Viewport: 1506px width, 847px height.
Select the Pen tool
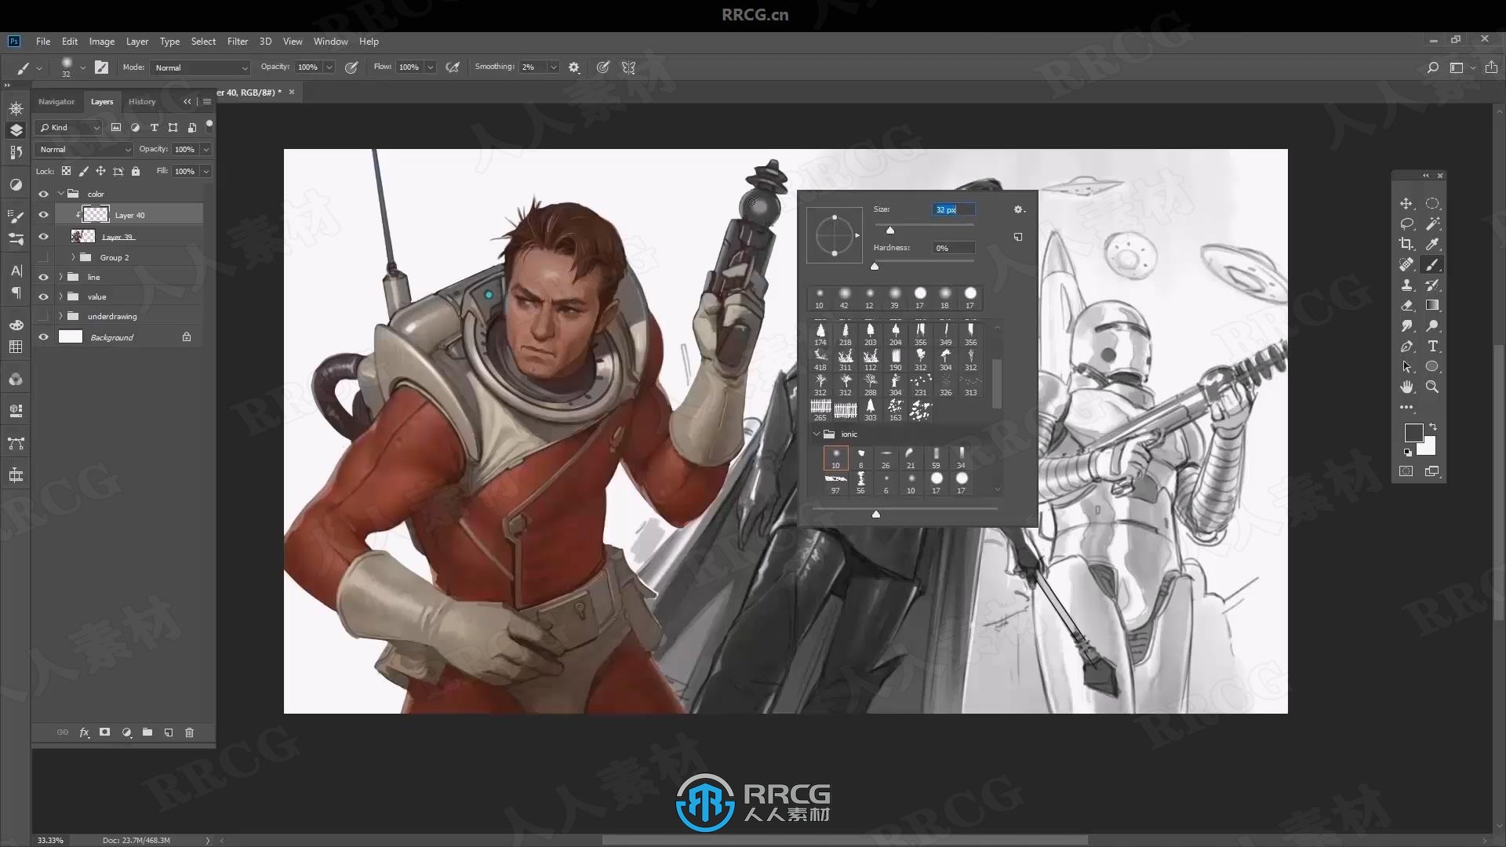pyautogui.click(x=1406, y=347)
